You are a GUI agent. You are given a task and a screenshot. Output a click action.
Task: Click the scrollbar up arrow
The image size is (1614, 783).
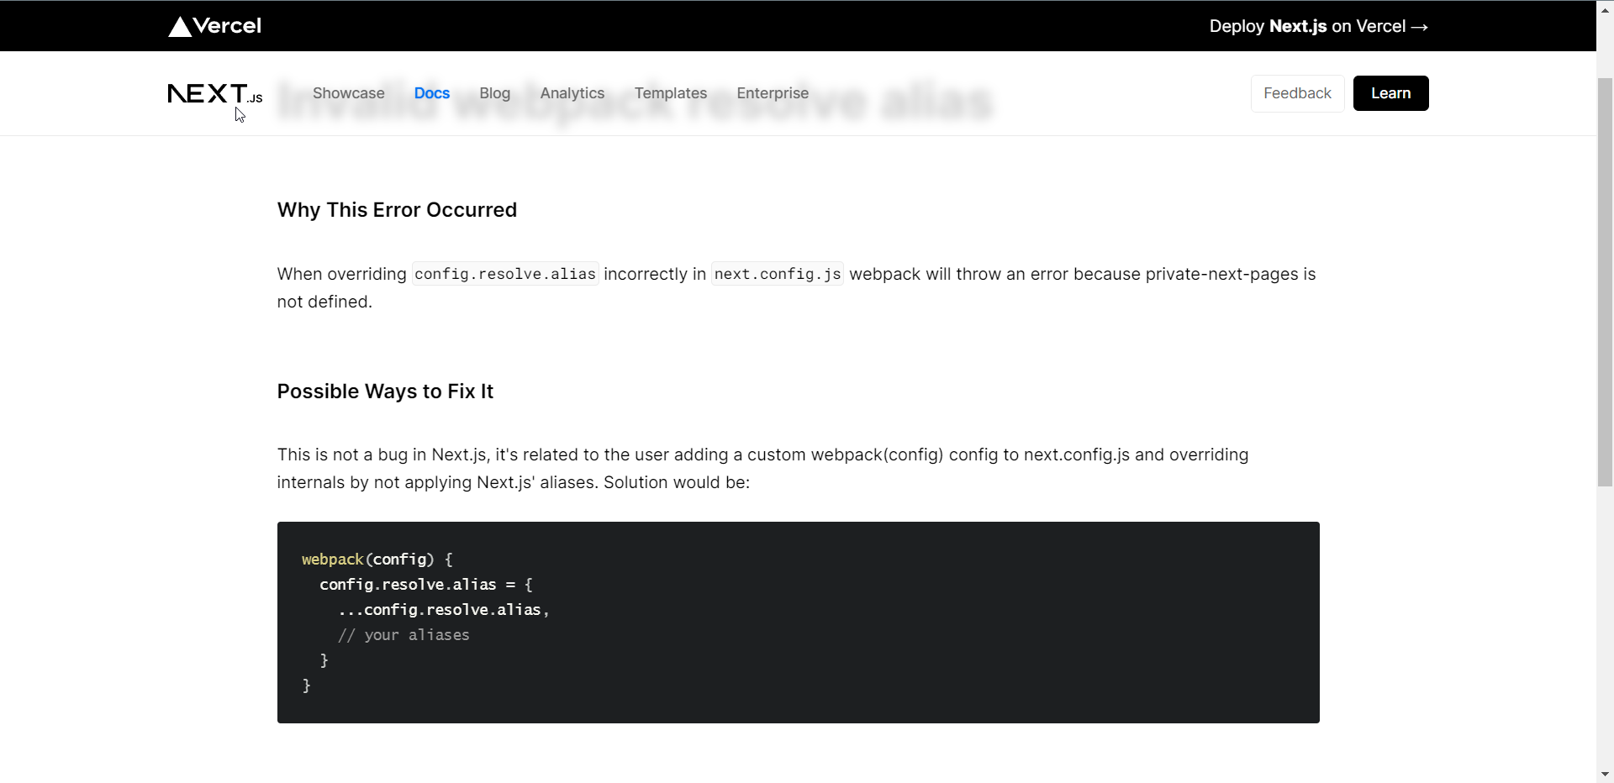[1605, 7]
